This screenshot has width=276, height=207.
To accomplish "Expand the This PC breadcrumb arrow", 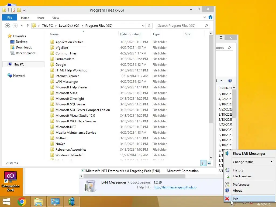I will tap(56, 26).
